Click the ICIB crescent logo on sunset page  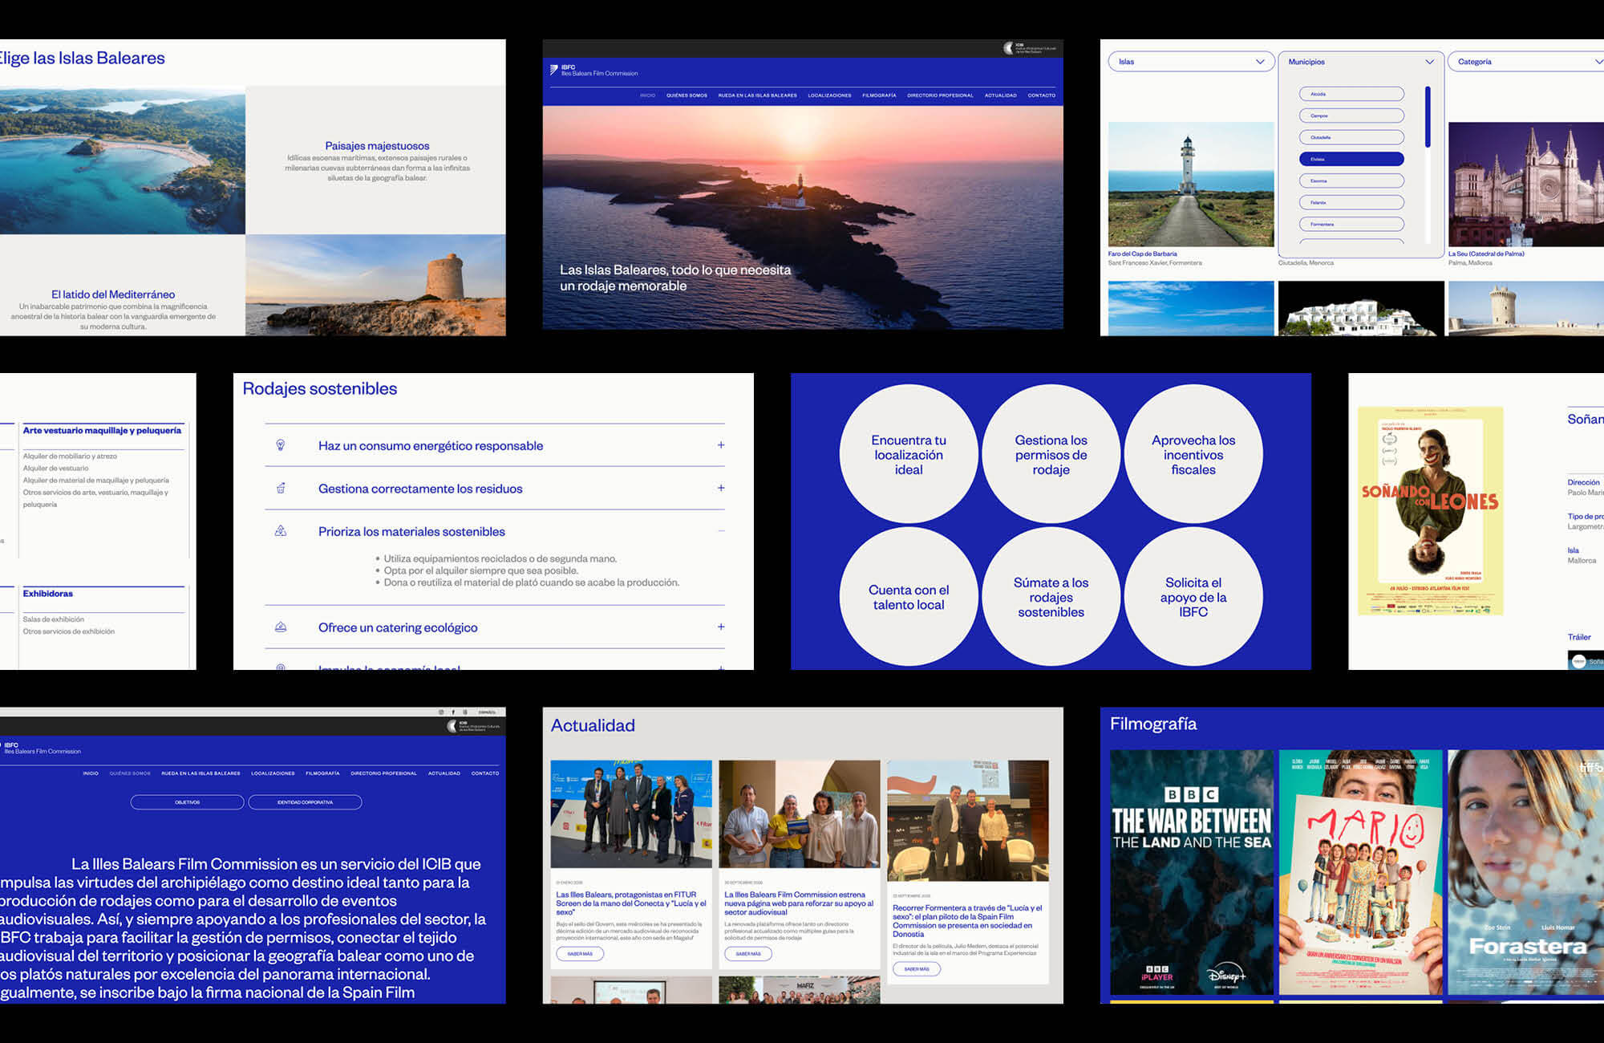[1009, 48]
